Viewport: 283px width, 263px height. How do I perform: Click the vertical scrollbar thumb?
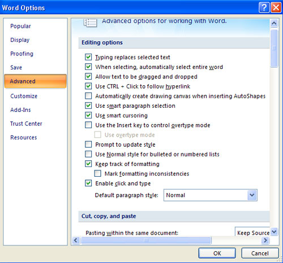pyautogui.click(x=274, y=48)
